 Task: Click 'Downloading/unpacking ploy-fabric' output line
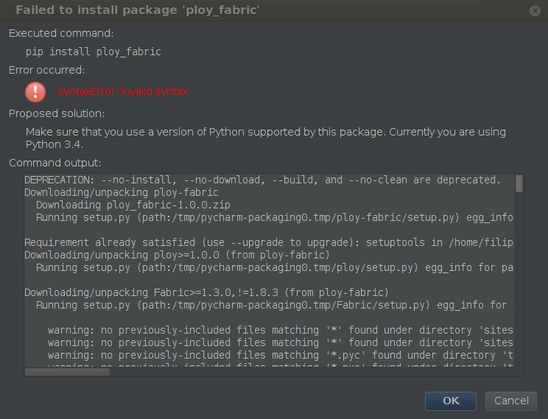click(122, 192)
